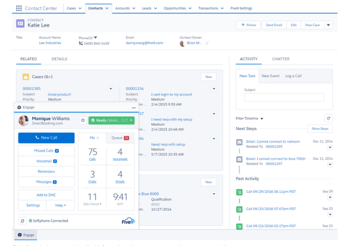Click the green call icon for Call 09/29/2016
The width and height of the screenshot is (343, 246).
pyautogui.click(x=239, y=192)
